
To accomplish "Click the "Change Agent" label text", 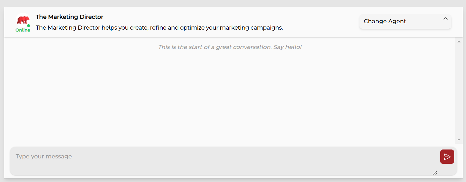I will pos(385,21).
